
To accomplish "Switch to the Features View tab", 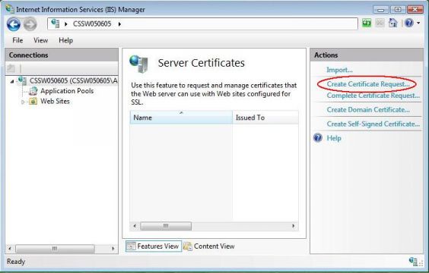I will (154, 246).
